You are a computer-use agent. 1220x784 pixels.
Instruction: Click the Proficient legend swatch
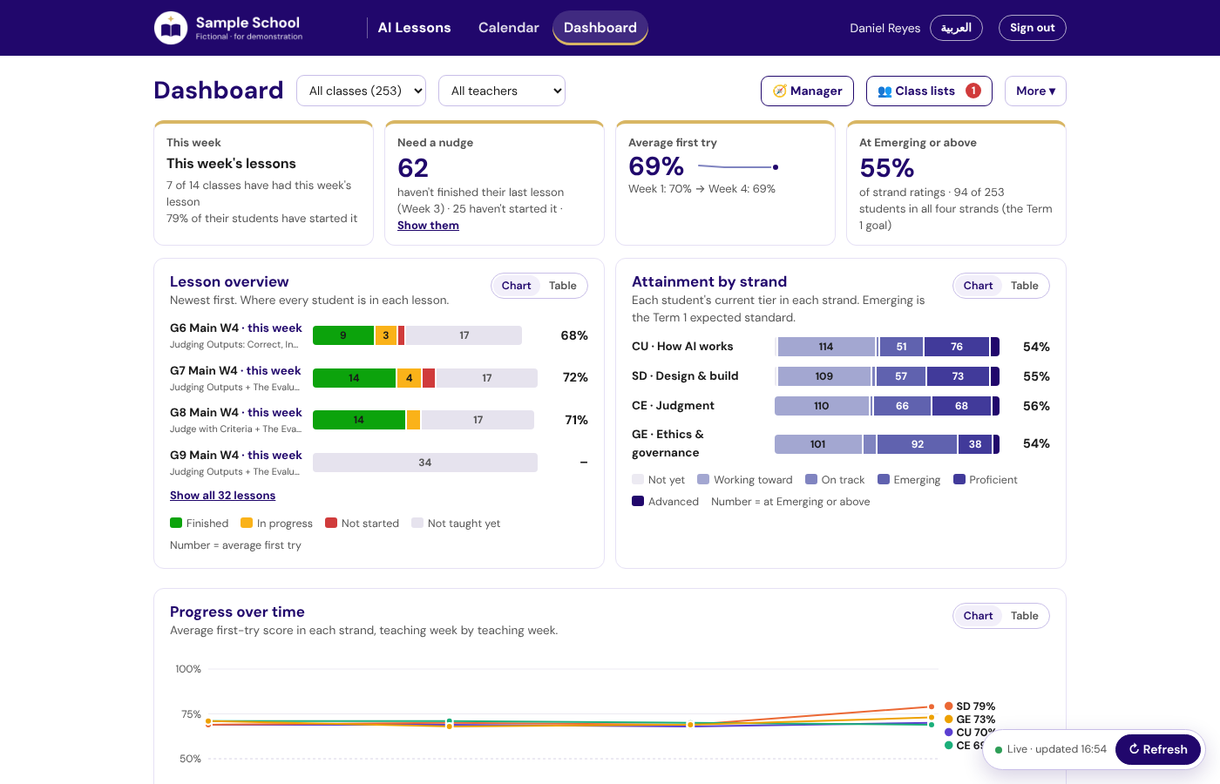(959, 479)
